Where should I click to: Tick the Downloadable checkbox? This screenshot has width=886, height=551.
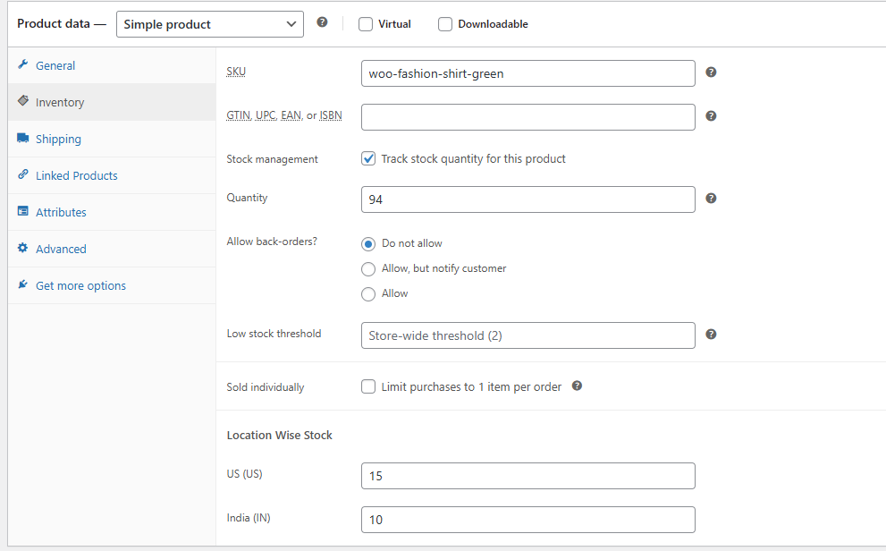(445, 24)
